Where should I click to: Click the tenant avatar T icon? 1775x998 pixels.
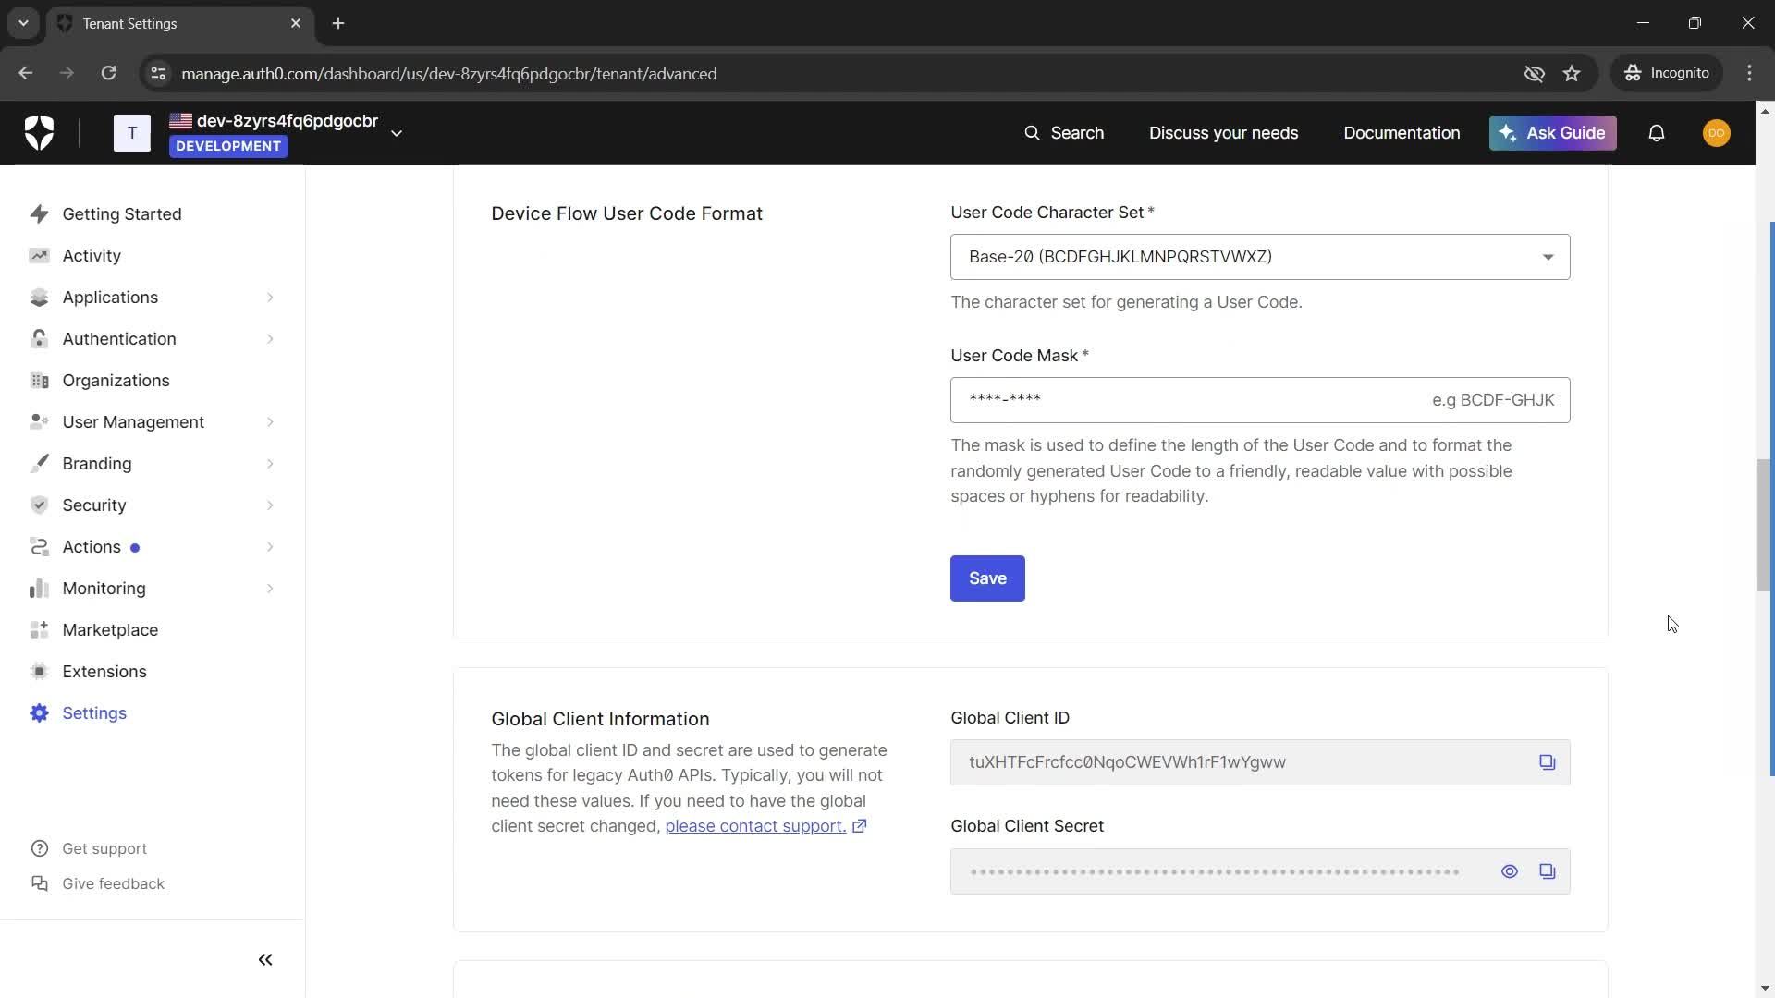[132, 133]
